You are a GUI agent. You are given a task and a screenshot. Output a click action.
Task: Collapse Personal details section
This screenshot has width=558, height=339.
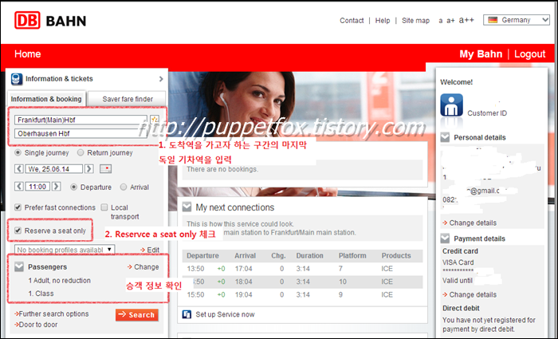[445, 137]
